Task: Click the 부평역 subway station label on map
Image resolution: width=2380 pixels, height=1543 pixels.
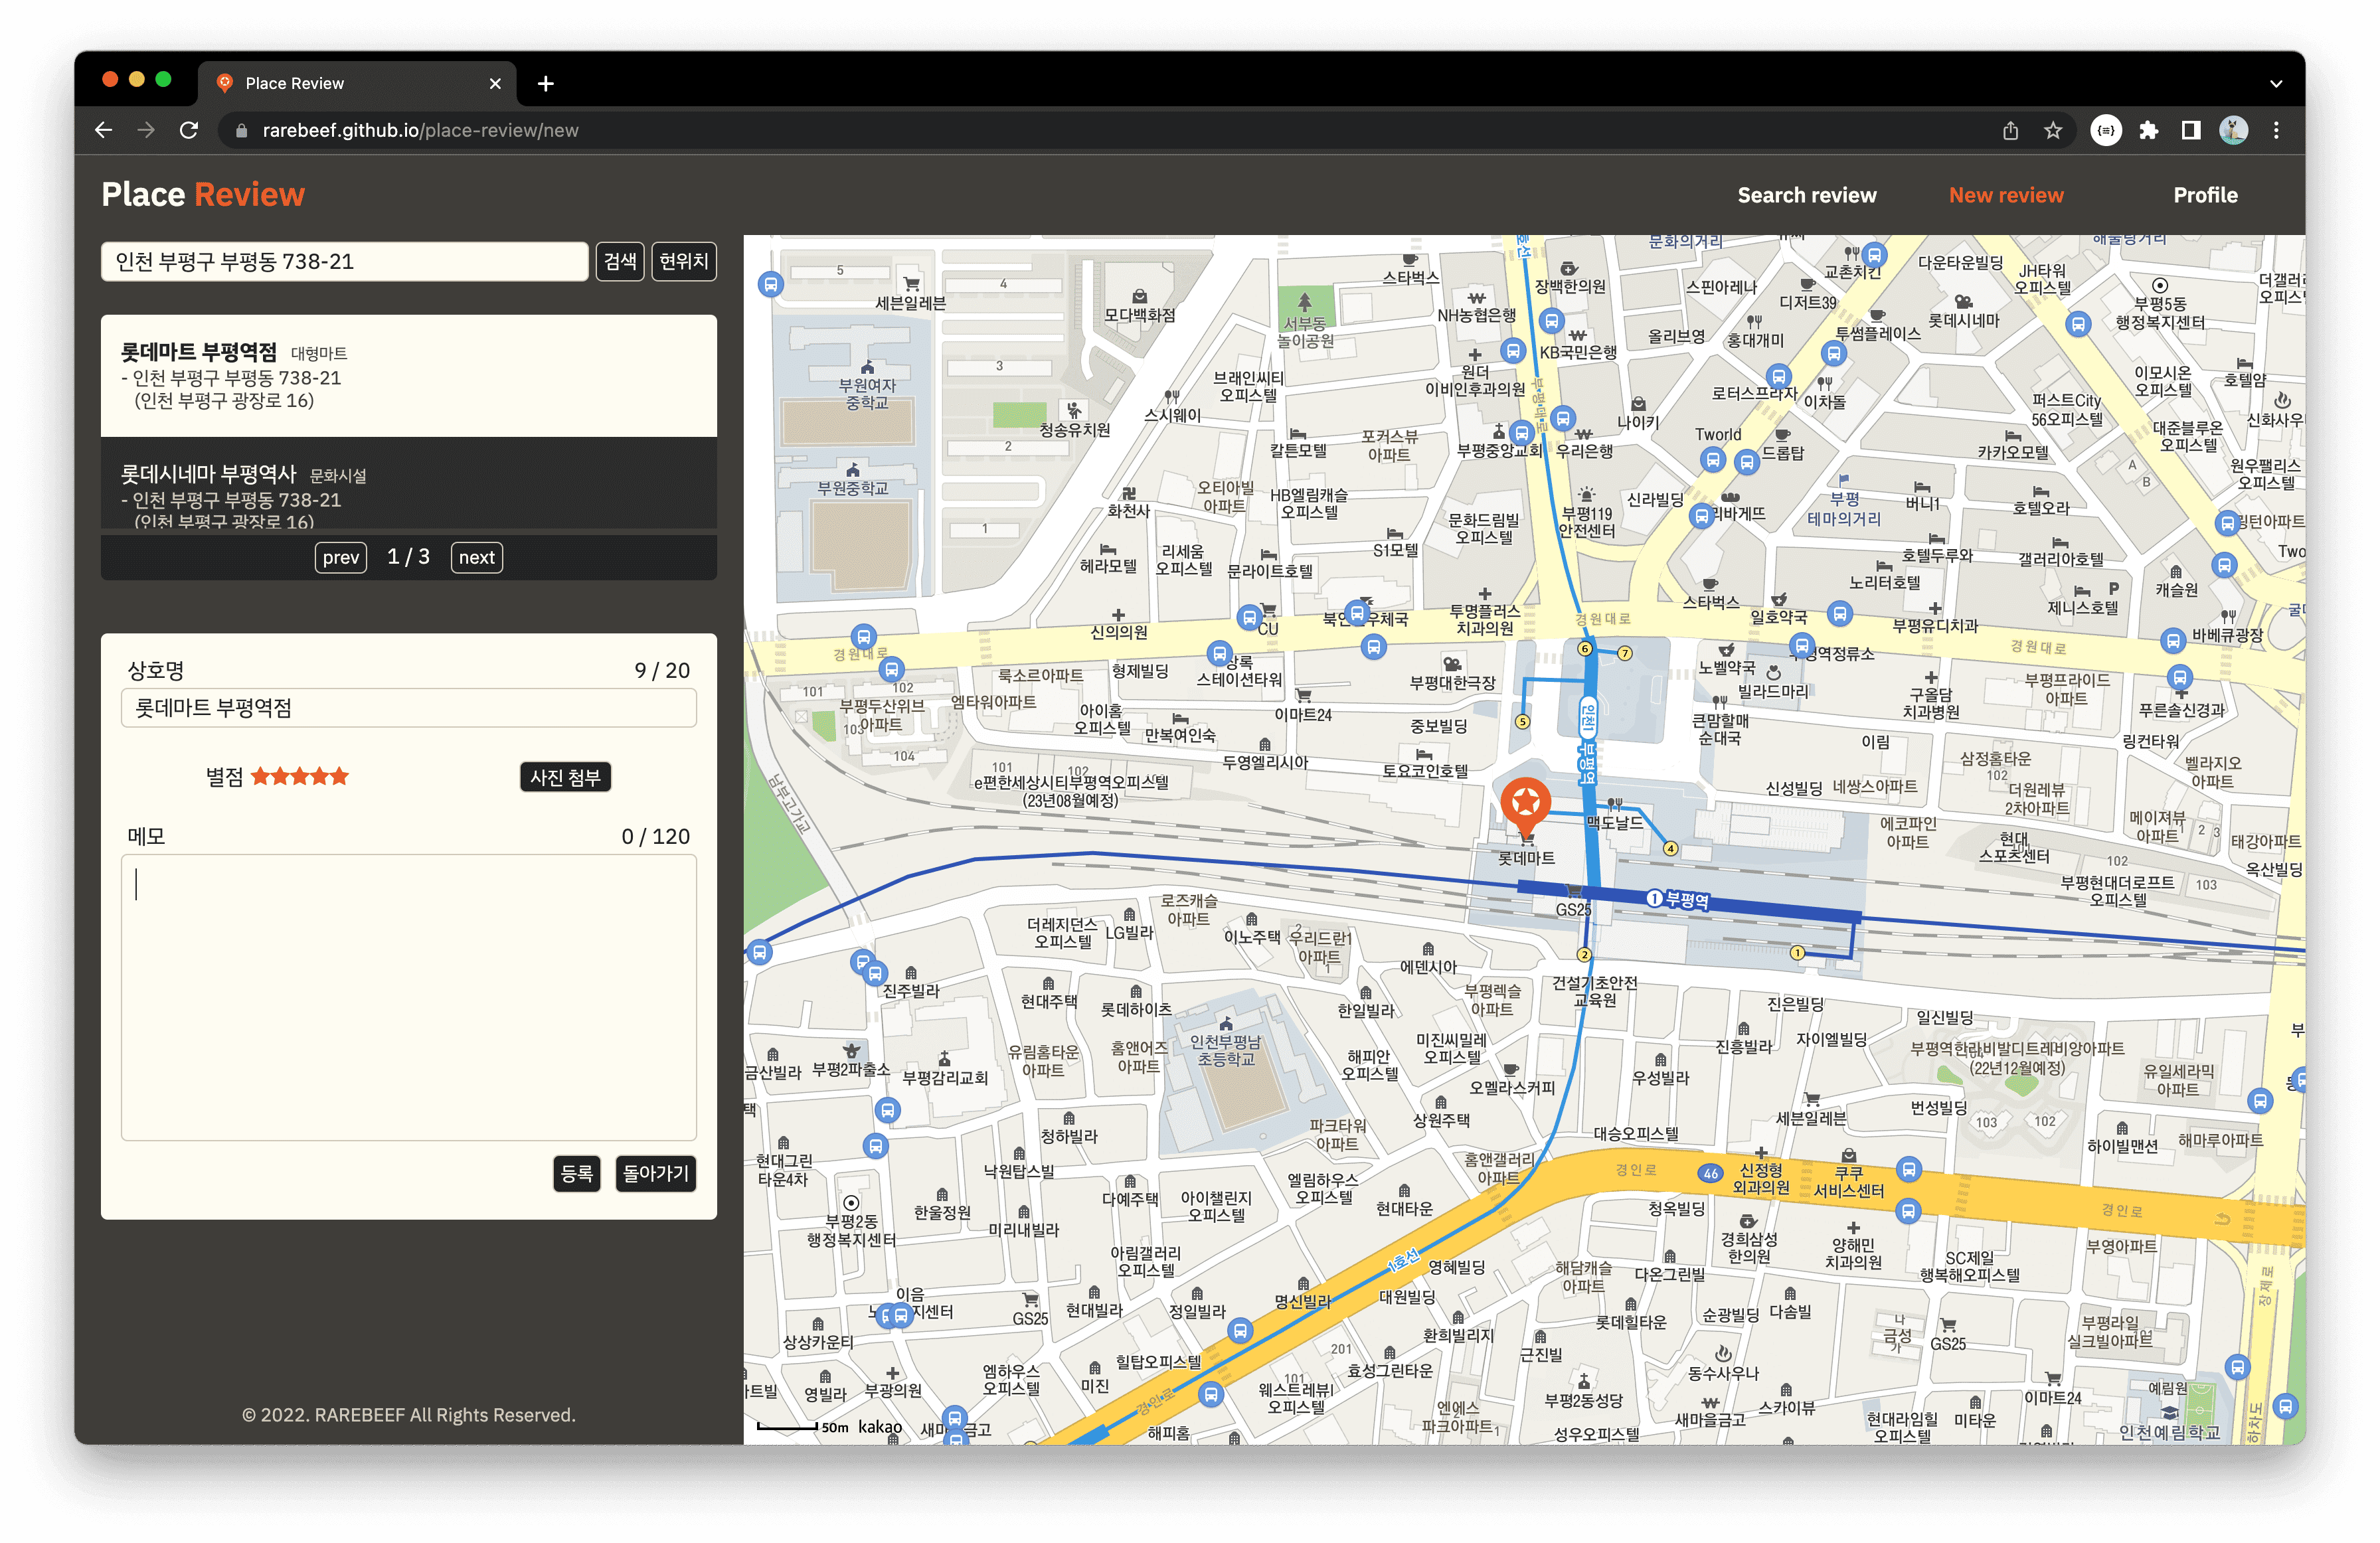Action: pyautogui.click(x=1679, y=899)
